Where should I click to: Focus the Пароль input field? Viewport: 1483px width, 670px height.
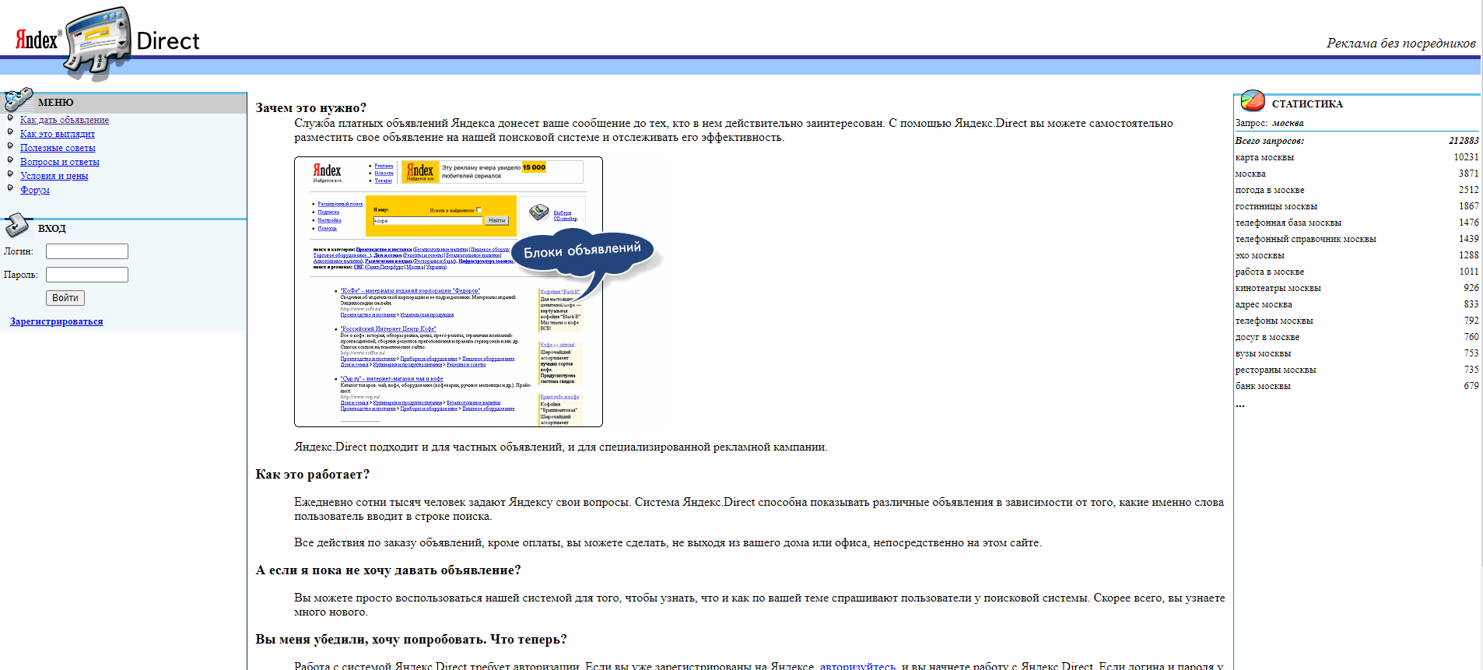pos(86,275)
